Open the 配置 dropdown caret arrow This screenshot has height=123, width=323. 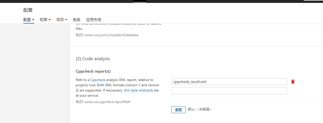tap(33, 20)
